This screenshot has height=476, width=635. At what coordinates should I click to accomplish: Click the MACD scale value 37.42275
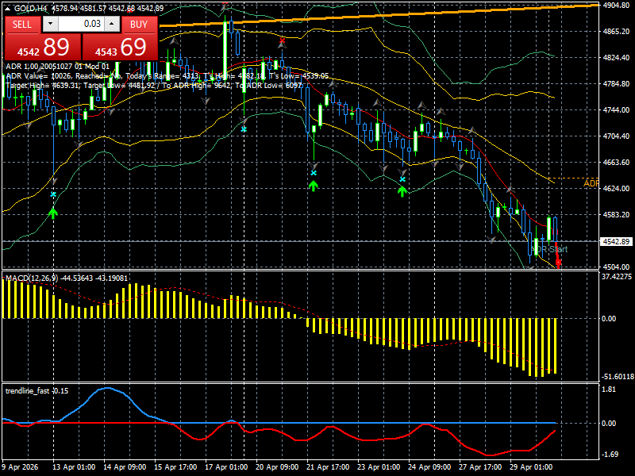(x=617, y=277)
